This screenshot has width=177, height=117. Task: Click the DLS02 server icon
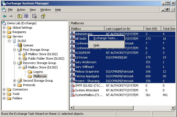(x=14, y=41)
